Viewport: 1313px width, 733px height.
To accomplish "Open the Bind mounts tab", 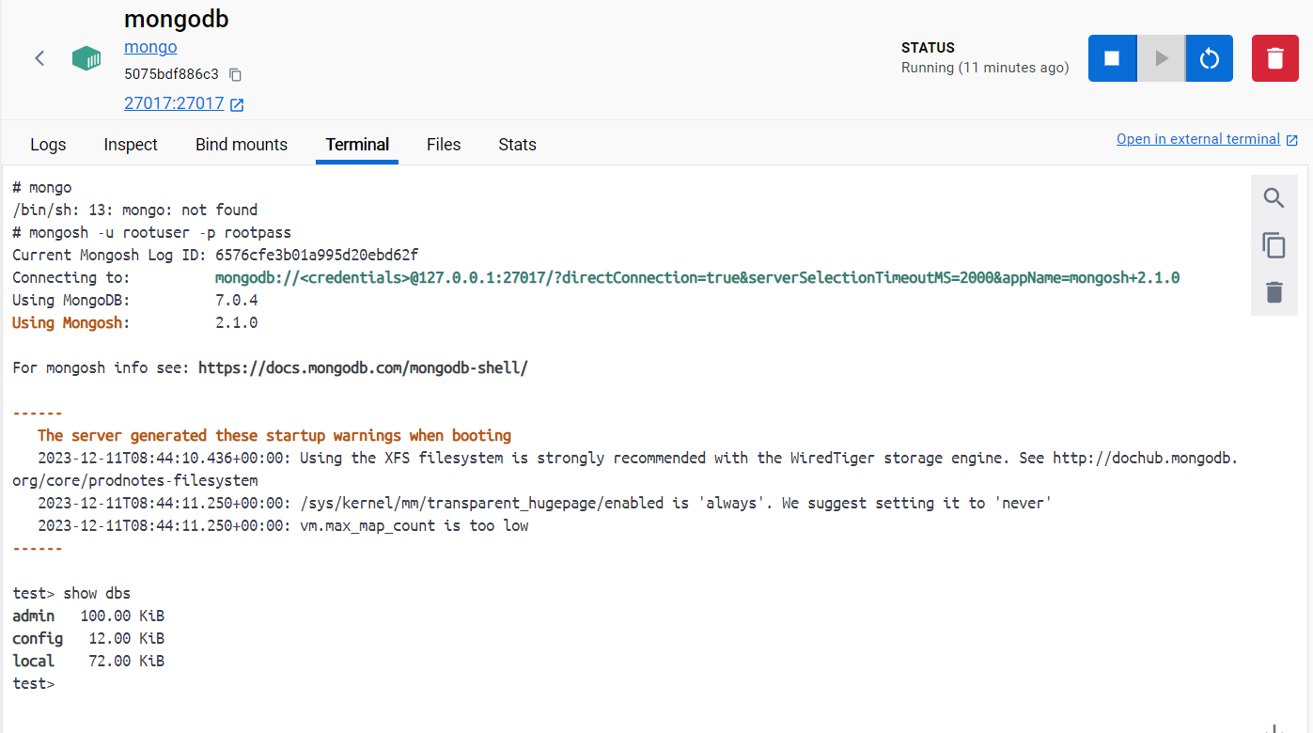I will click(242, 145).
